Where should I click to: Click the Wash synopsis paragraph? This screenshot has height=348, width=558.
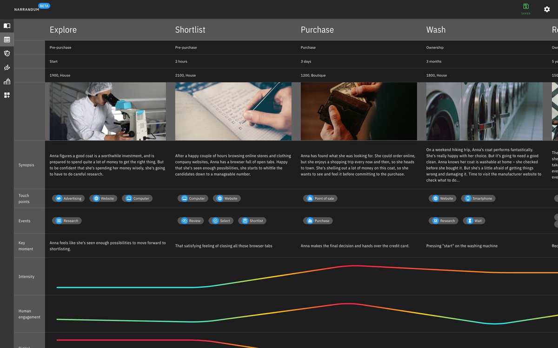tap(484, 165)
